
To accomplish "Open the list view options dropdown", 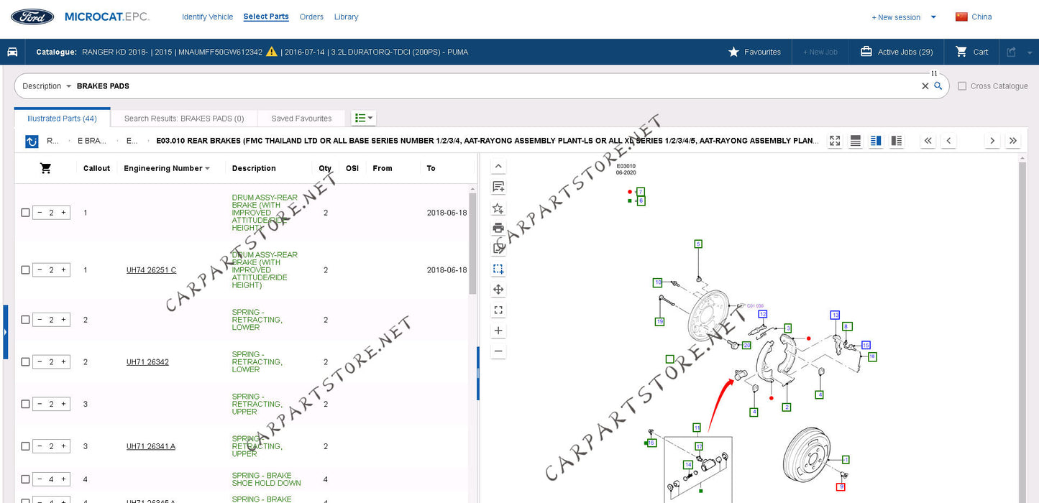I will tap(364, 118).
